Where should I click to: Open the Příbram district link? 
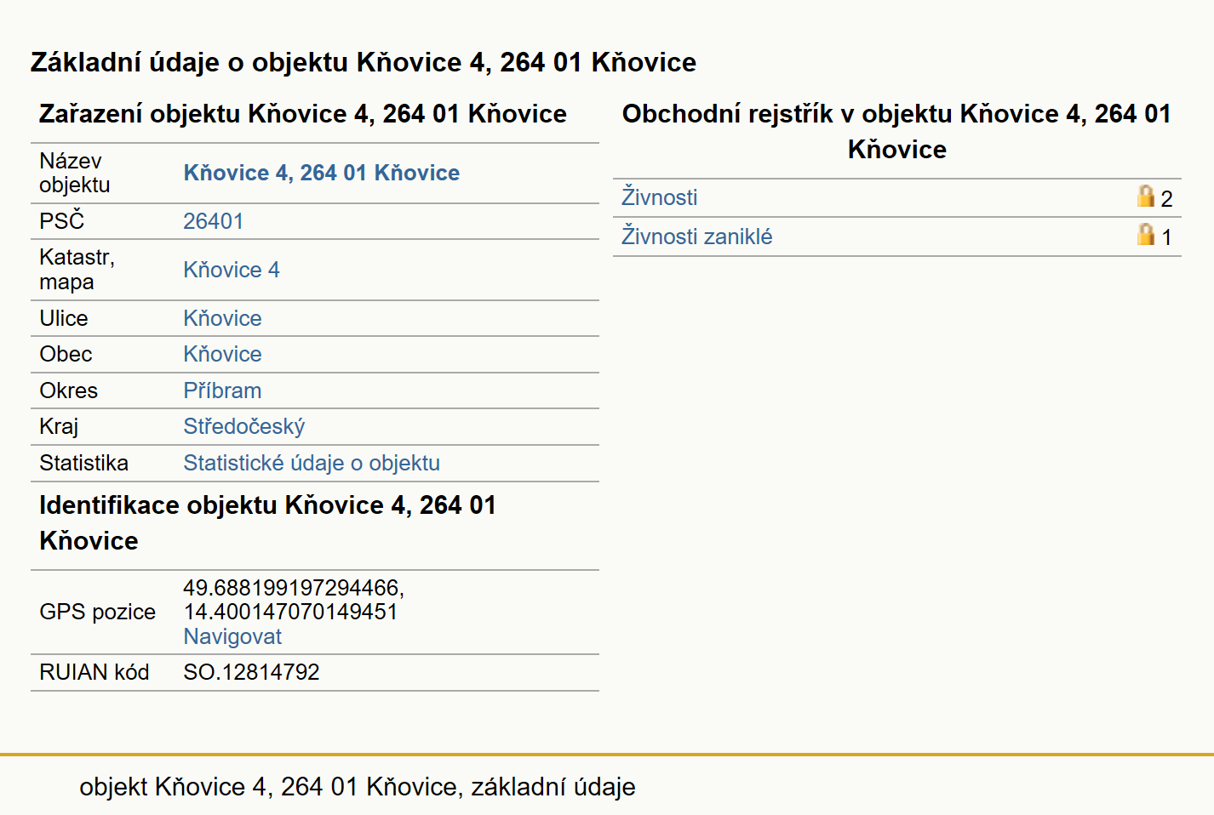point(222,390)
